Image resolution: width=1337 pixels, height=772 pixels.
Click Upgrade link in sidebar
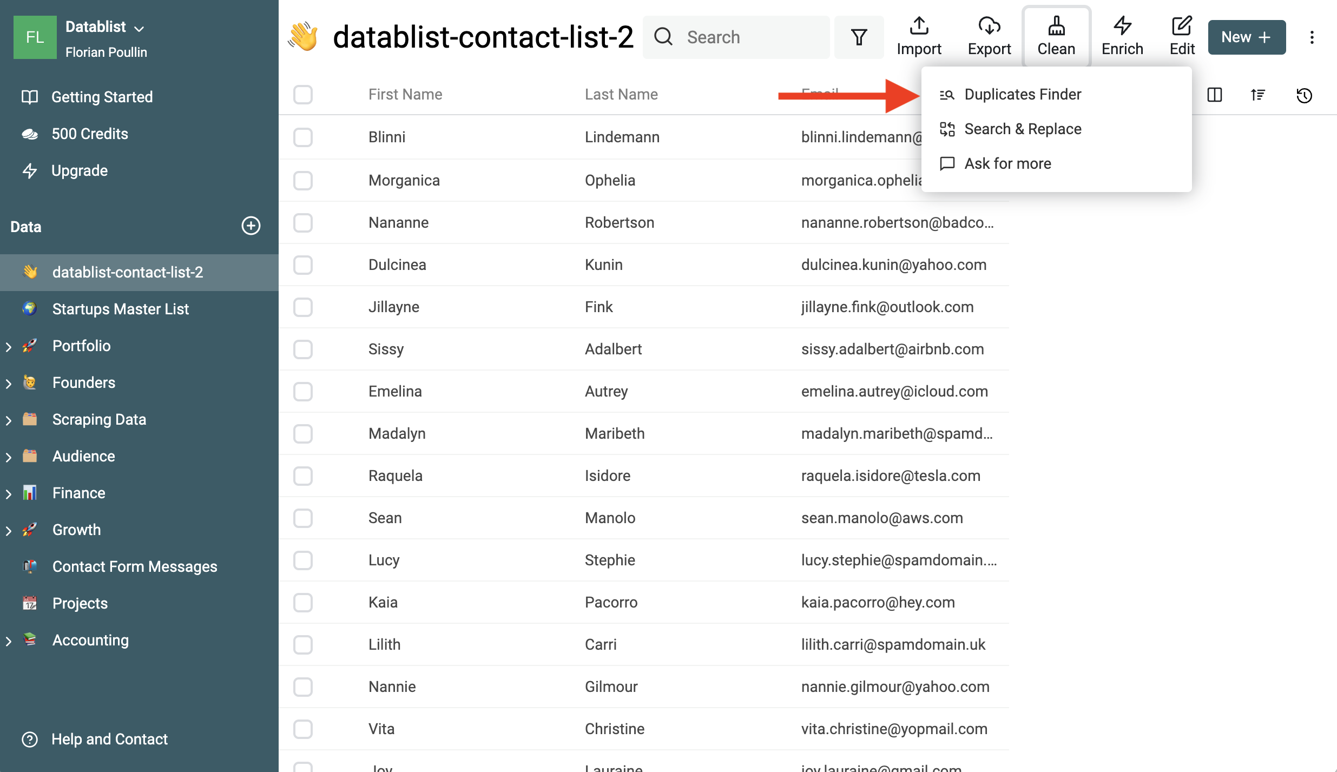tap(79, 170)
